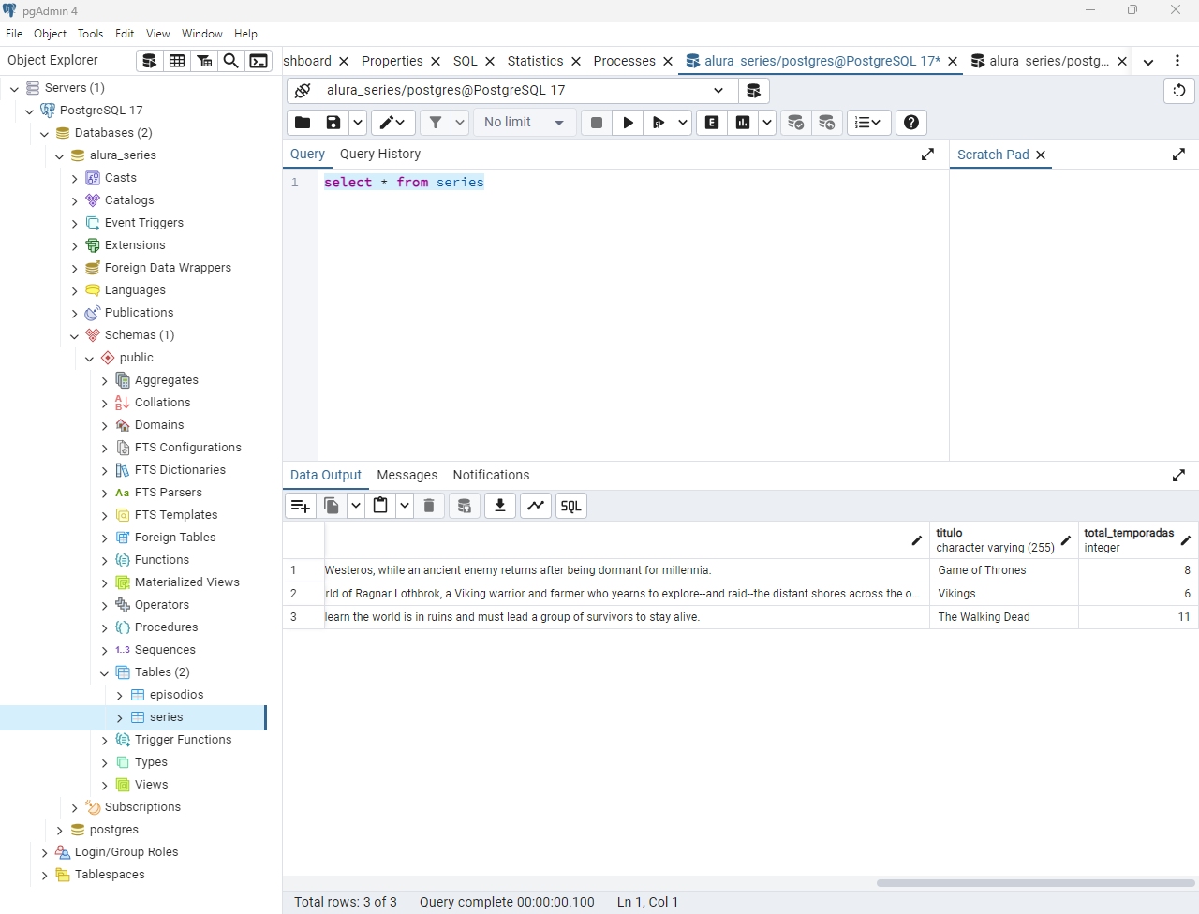Stop the running query
The image size is (1199, 914).
pos(597,123)
